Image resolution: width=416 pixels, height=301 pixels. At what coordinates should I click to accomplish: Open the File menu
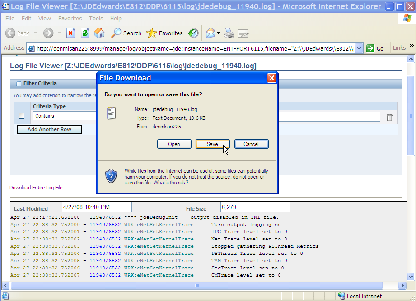[10, 19]
